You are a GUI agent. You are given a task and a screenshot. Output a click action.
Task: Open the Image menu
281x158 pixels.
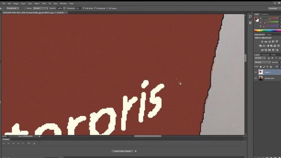pos(16,4)
